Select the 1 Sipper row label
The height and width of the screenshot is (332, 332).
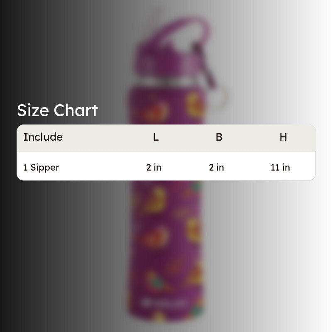41,168
